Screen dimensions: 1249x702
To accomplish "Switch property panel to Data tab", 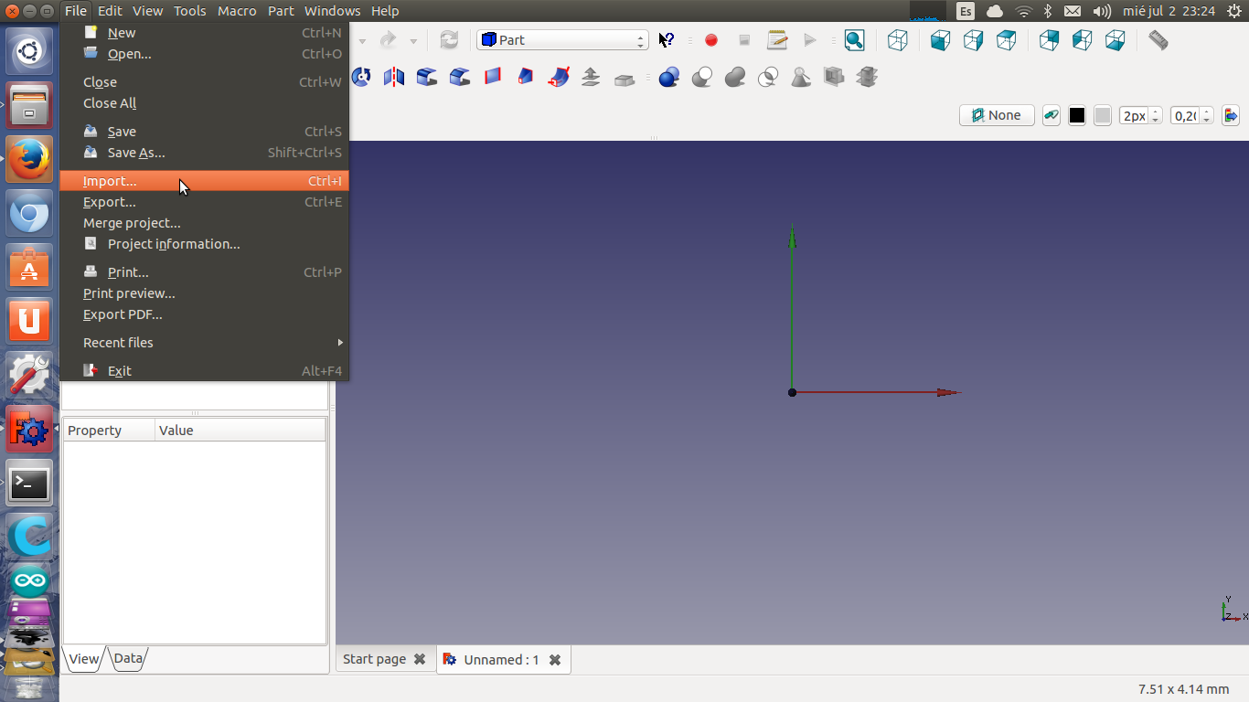I will pyautogui.click(x=128, y=658).
